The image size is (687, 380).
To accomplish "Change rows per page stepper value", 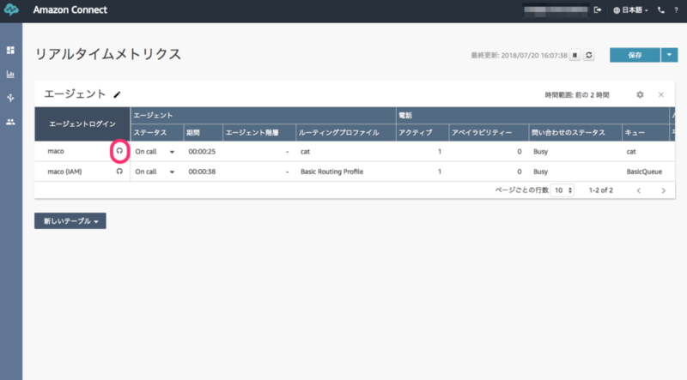I will [x=562, y=190].
